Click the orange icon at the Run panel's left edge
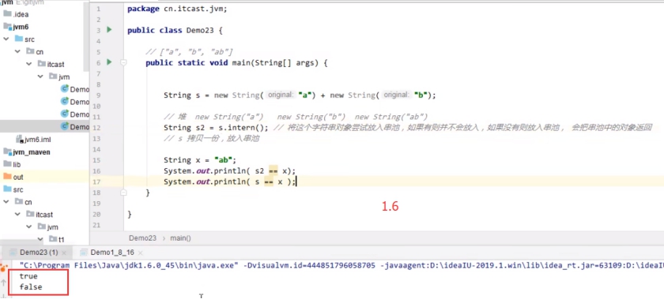The height and width of the screenshot is (299, 664). (4, 267)
